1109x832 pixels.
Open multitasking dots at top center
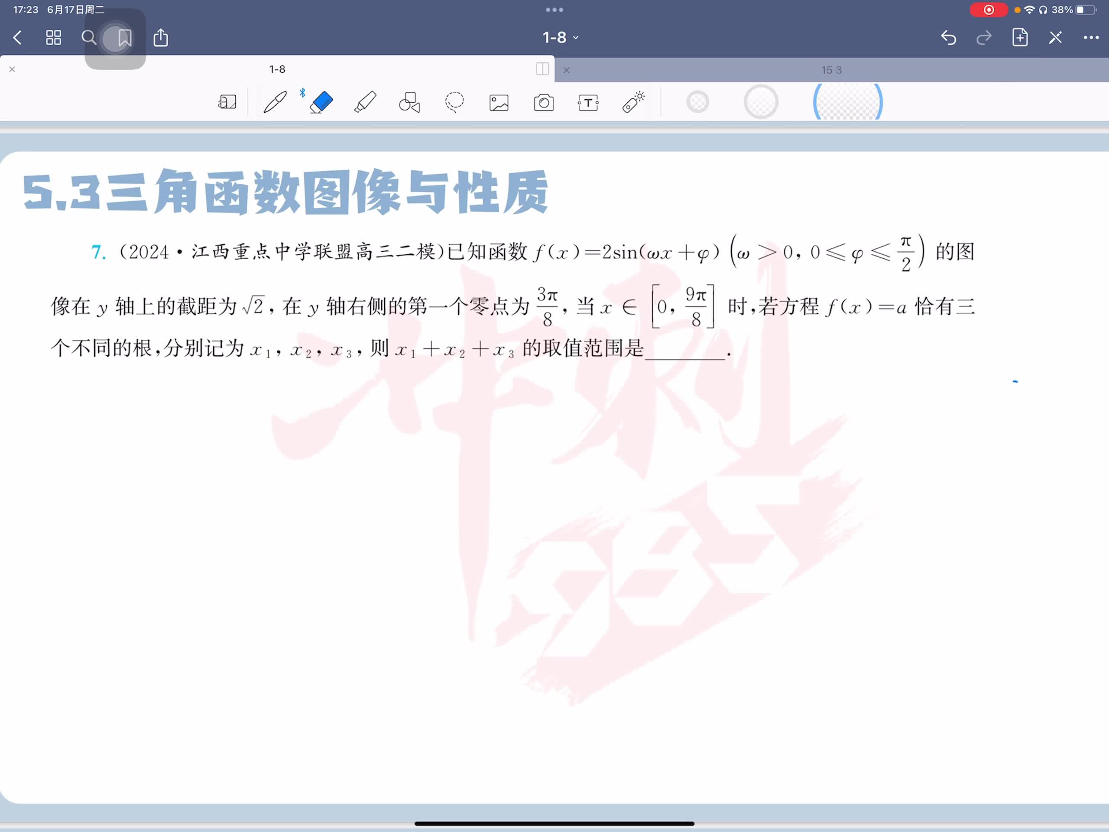point(554,10)
